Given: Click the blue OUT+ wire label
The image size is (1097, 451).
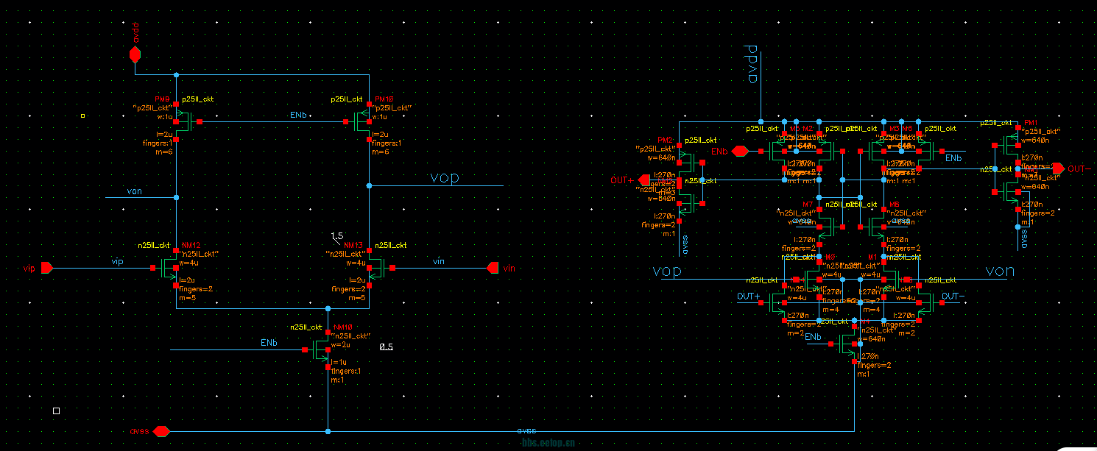Looking at the screenshot, I should coord(749,296).
